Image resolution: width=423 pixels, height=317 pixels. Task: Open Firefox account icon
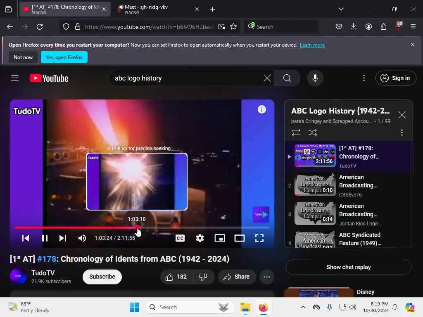tap(368, 27)
